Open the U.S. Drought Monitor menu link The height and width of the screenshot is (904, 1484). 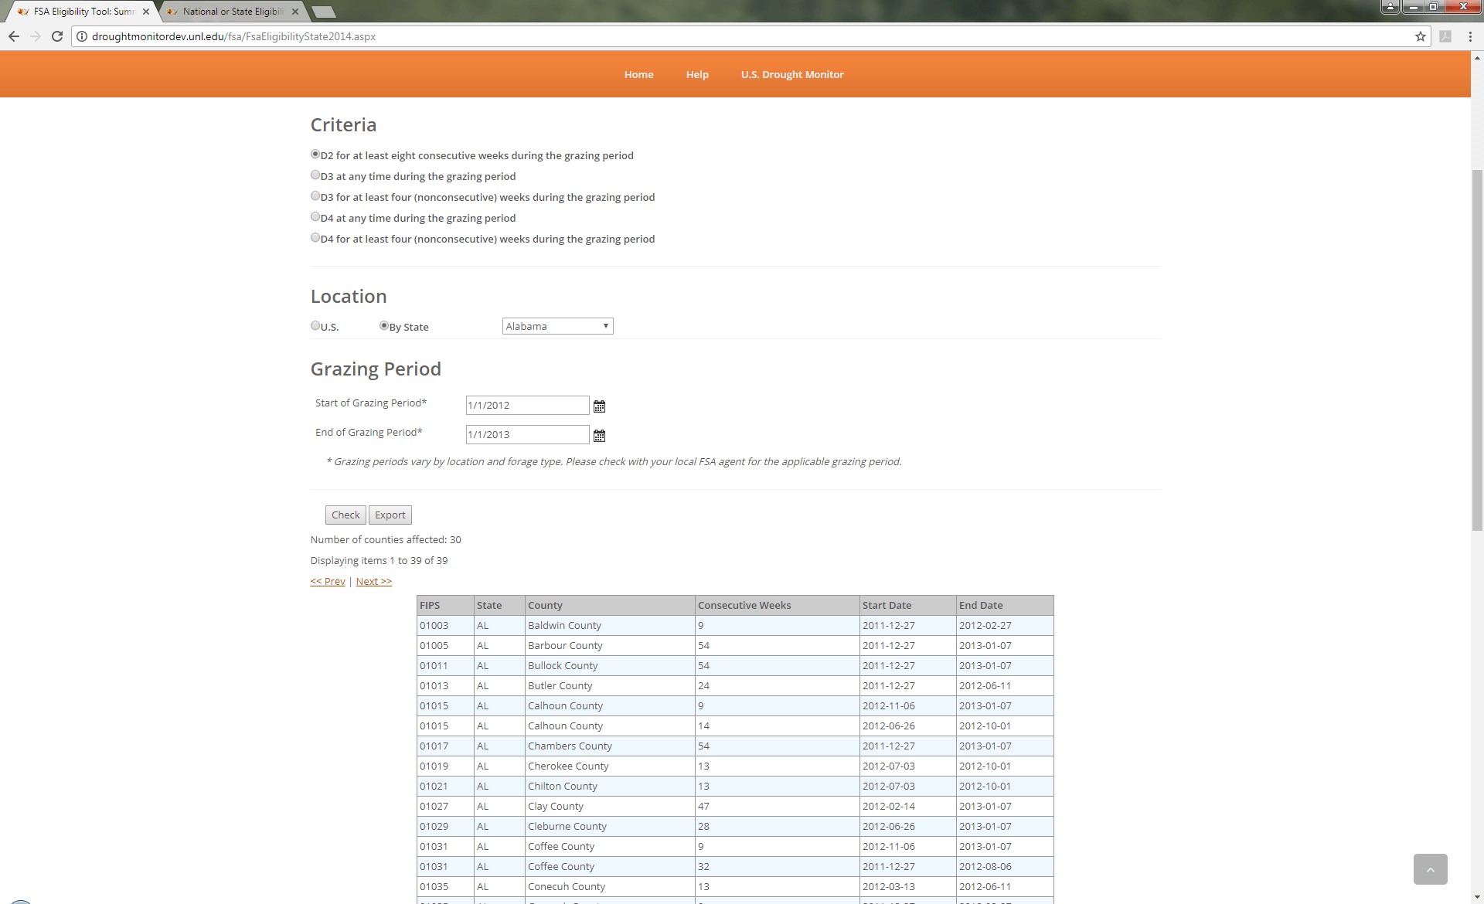(x=791, y=74)
